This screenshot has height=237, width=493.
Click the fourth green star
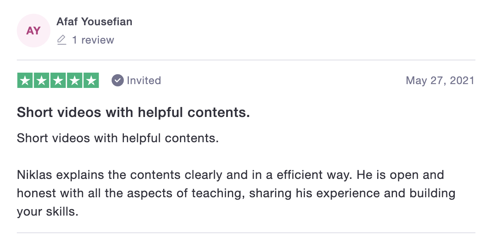(75, 80)
